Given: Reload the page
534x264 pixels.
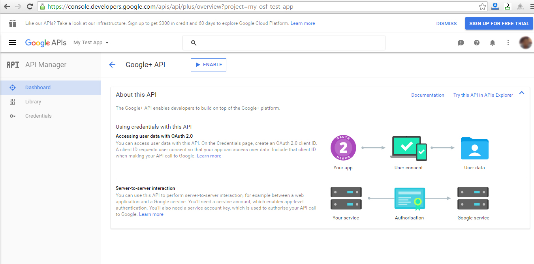Looking at the screenshot, I should 30,7.
